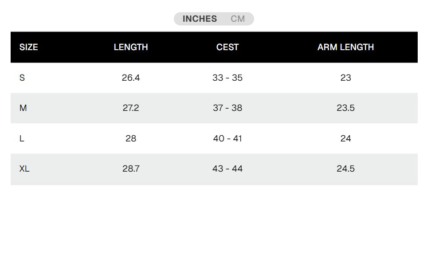Click the 28.7 length value
This screenshot has height=263, width=435.
point(131,169)
